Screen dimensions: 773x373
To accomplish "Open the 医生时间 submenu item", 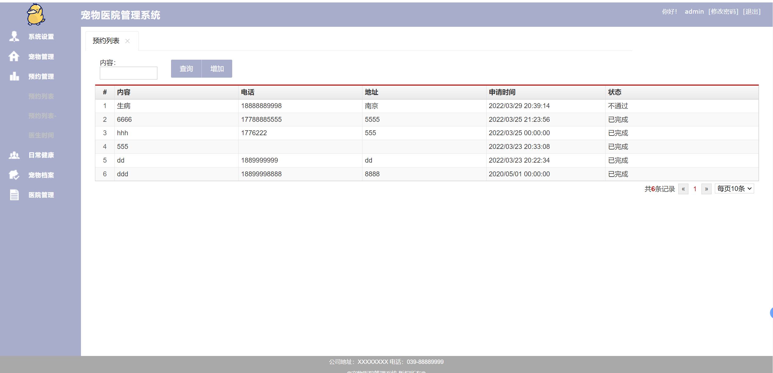I will (41, 135).
